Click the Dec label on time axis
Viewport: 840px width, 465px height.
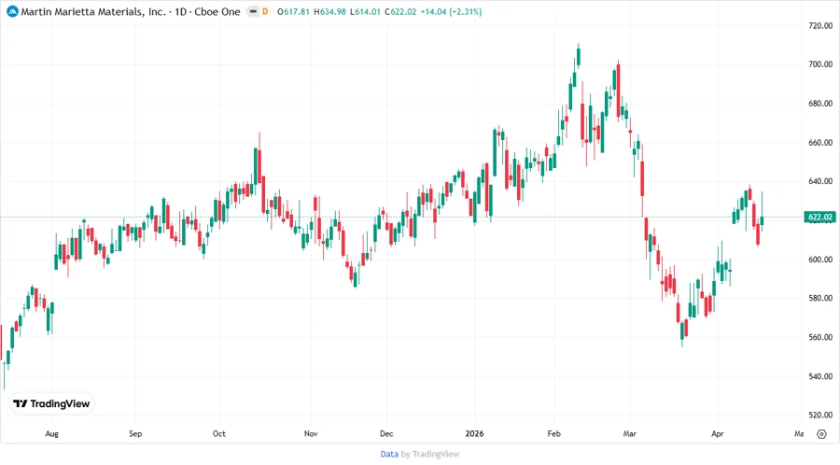[386, 433]
